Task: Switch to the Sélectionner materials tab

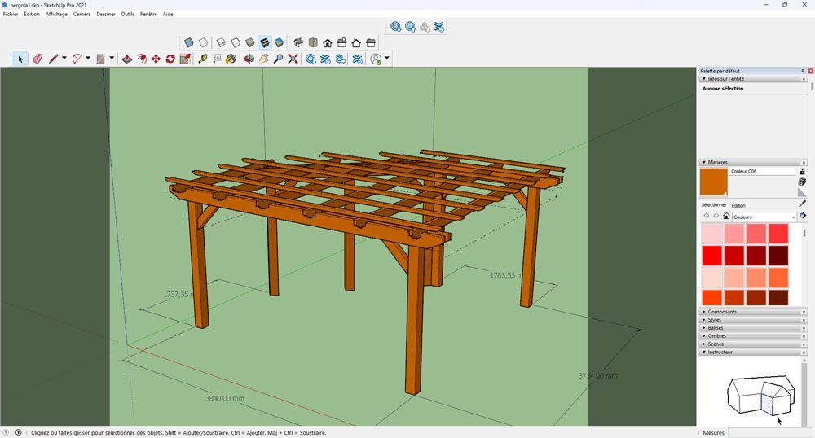Action: click(x=714, y=205)
